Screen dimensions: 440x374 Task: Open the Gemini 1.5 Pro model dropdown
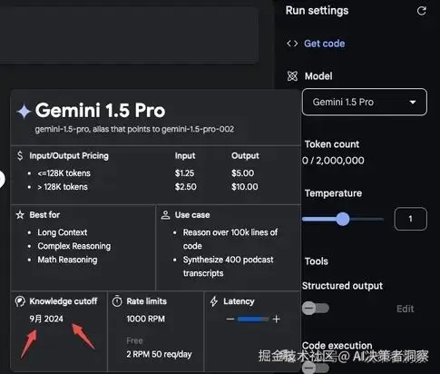[365, 102]
